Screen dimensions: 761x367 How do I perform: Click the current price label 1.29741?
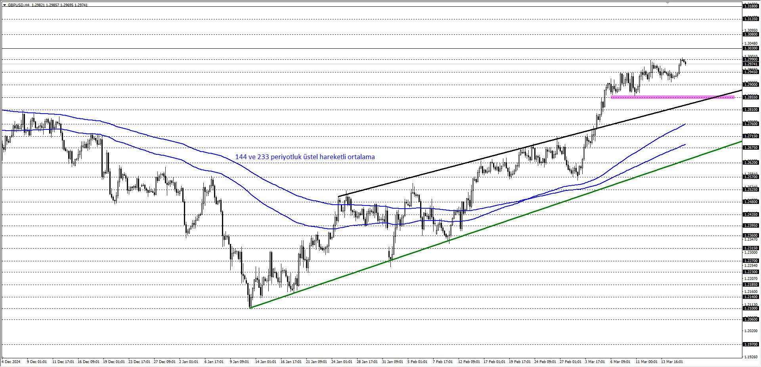751,64
